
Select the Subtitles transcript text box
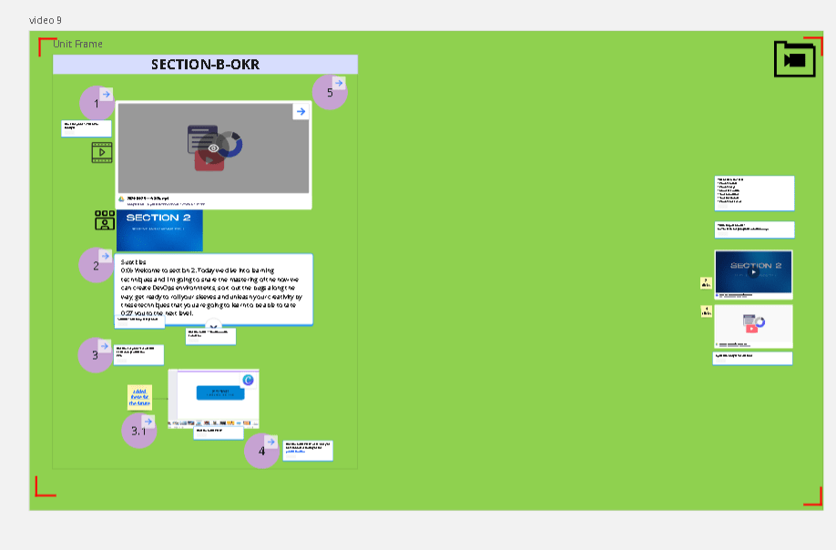point(213,290)
